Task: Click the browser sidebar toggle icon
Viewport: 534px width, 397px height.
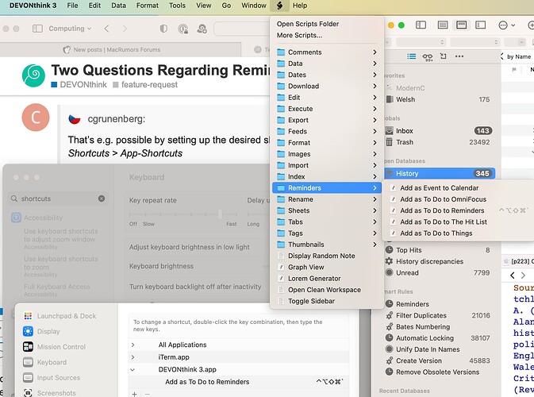Action: tap(37, 29)
